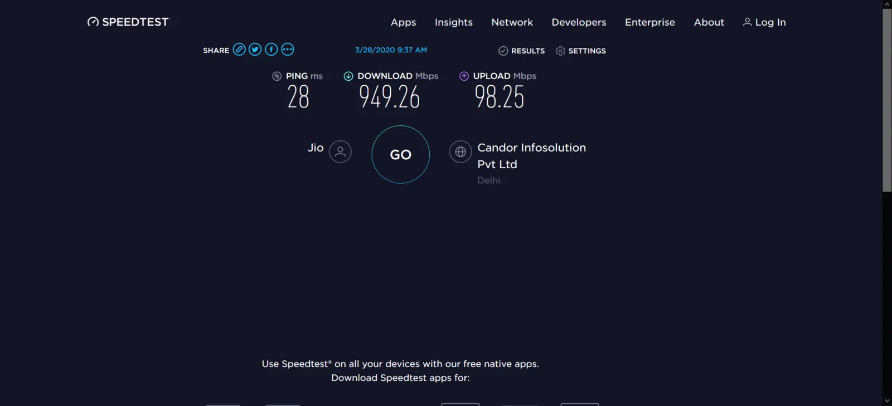Image resolution: width=892 pixels, height=406 pixels.
Task: Open the Apps menu
Action: point(403,22)
